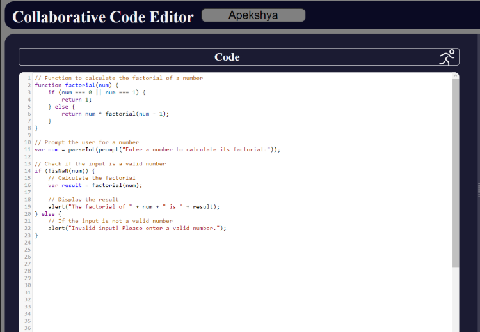This screenshot has width=480, height=332.
Task: Click the code editor vertical scrollbar thumb
Action: [456, 173]
